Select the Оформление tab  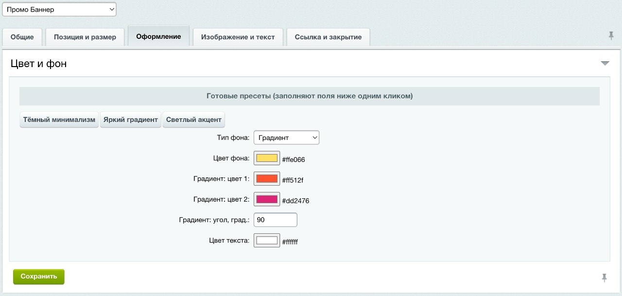click(158, 36)
